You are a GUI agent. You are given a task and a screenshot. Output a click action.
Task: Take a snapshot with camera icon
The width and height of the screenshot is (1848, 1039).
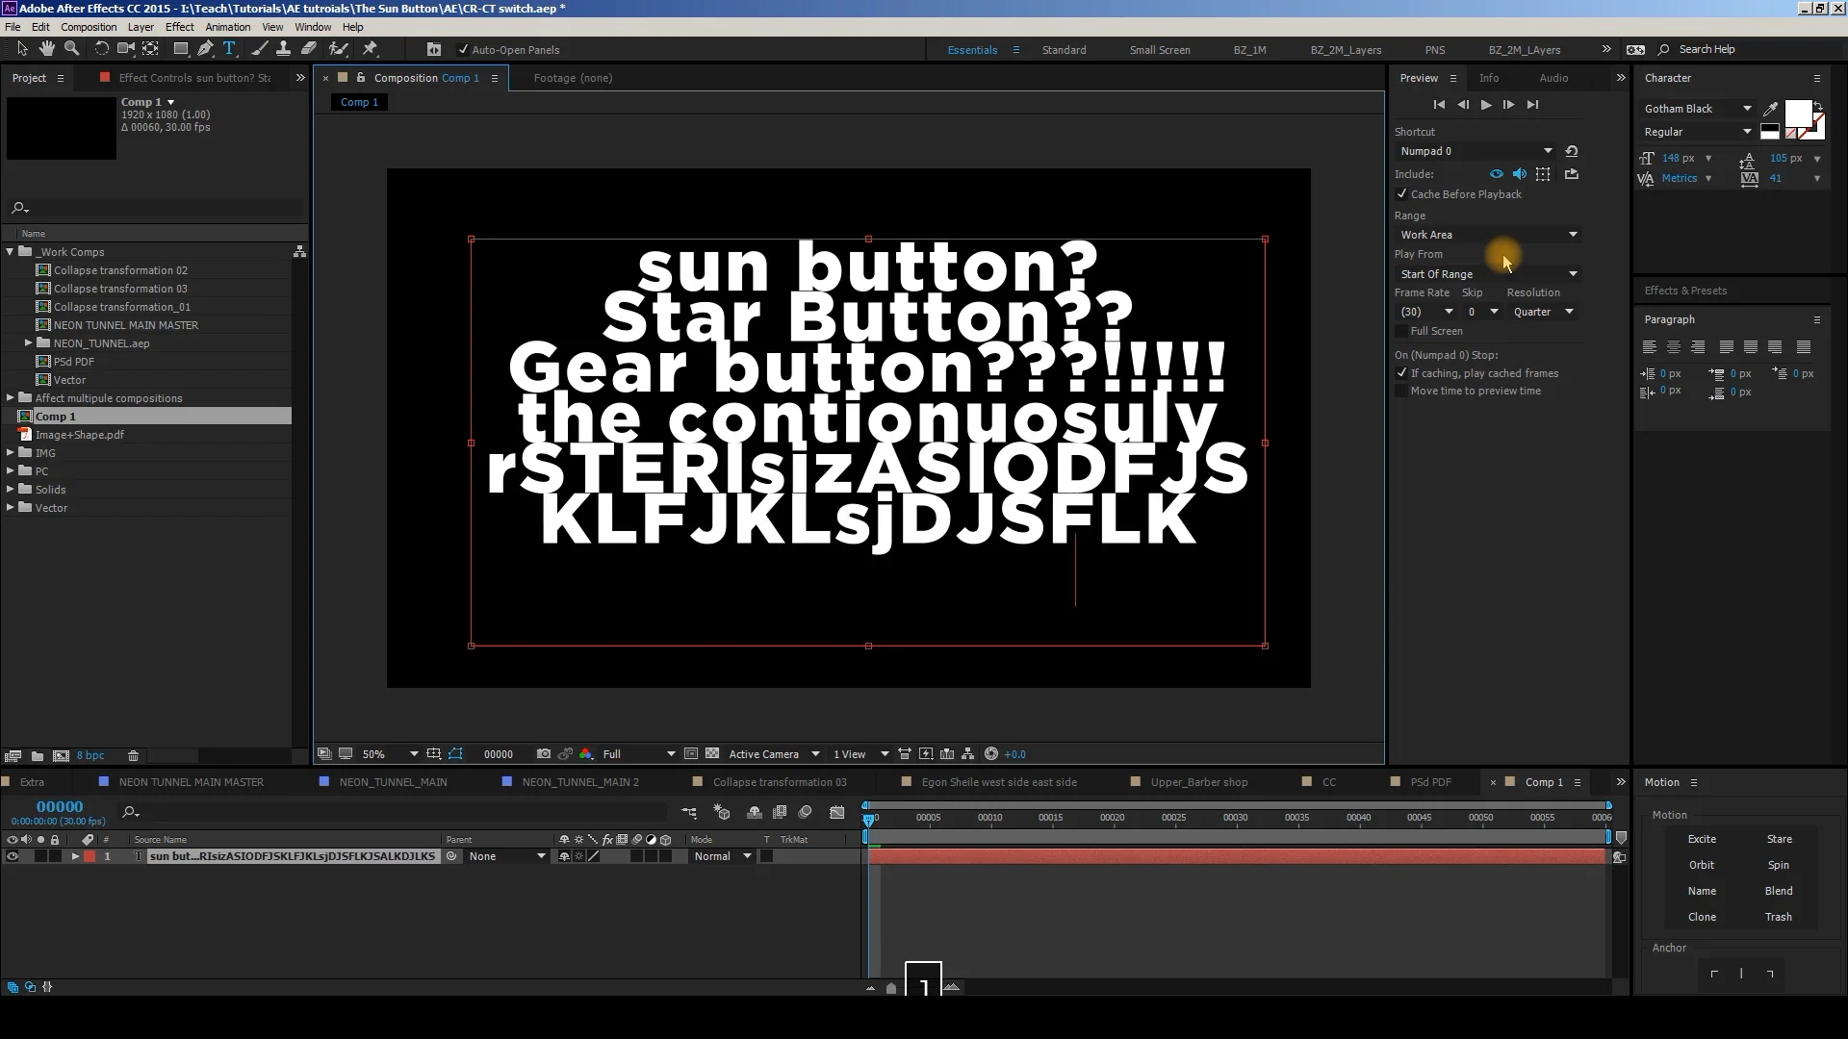(x=544, y=754)
